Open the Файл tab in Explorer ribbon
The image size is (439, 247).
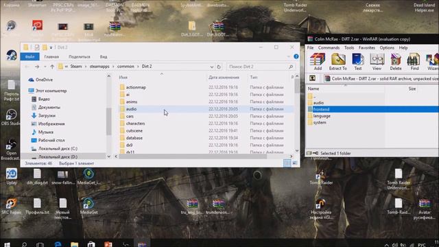[29, 56]
